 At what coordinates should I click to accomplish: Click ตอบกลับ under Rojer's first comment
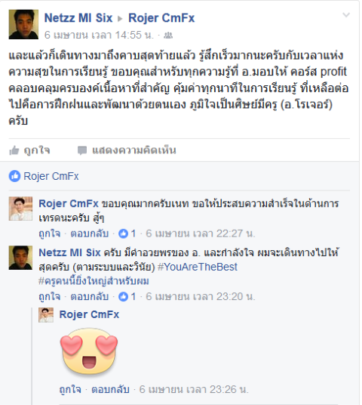tap(90, 233)
